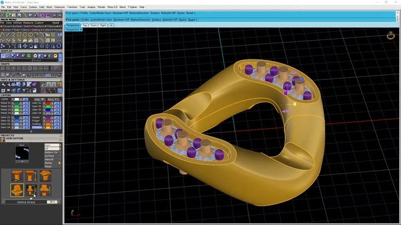
Task: Click the green icon in Icon History bar
Action: tap(8, 15)
